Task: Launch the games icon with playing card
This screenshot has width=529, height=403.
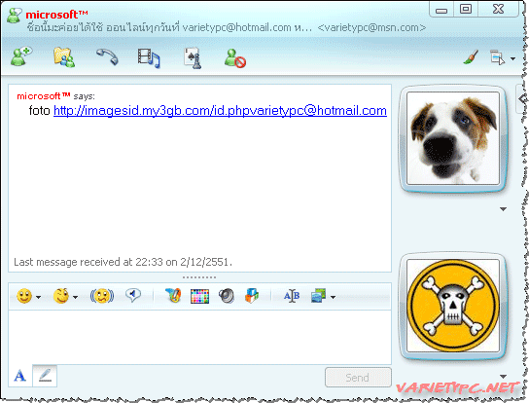Action: pyautogui.click(x=193, y=58)
